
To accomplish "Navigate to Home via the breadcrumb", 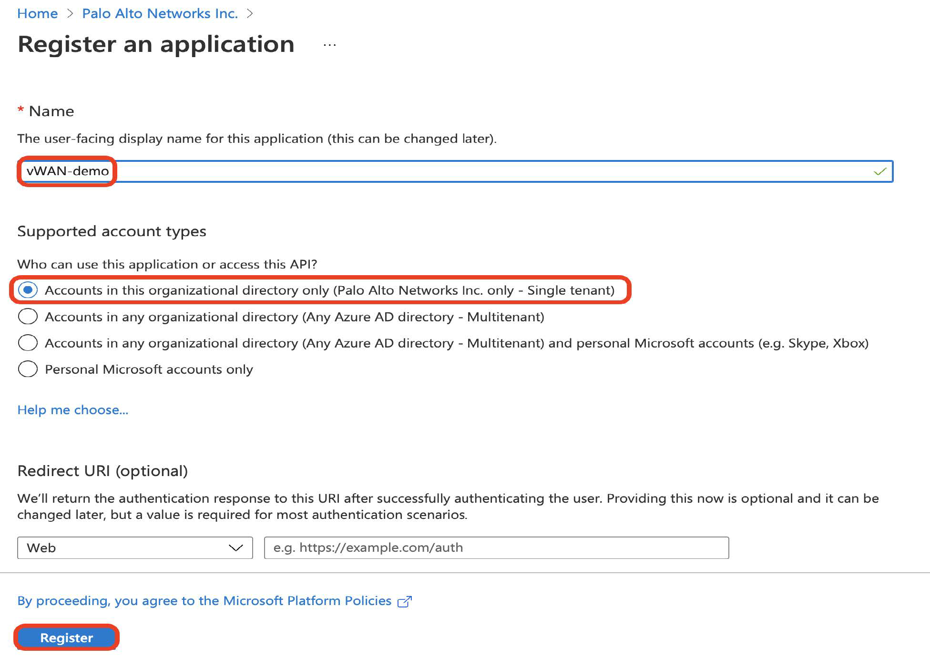I will tap(38, 13).
